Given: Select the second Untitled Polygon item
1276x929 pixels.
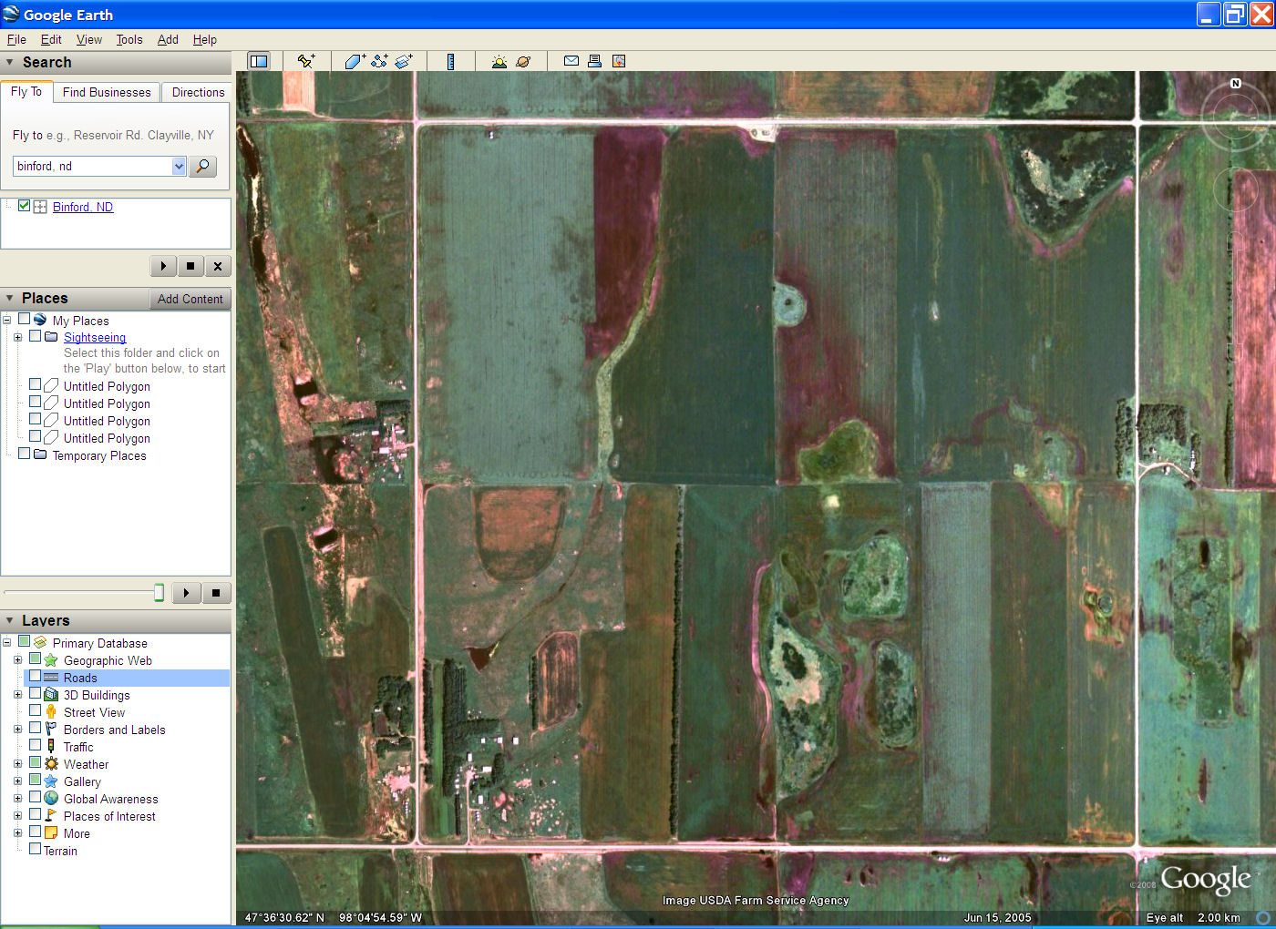Looking at the screenshot, I should [x=107, y=403].
